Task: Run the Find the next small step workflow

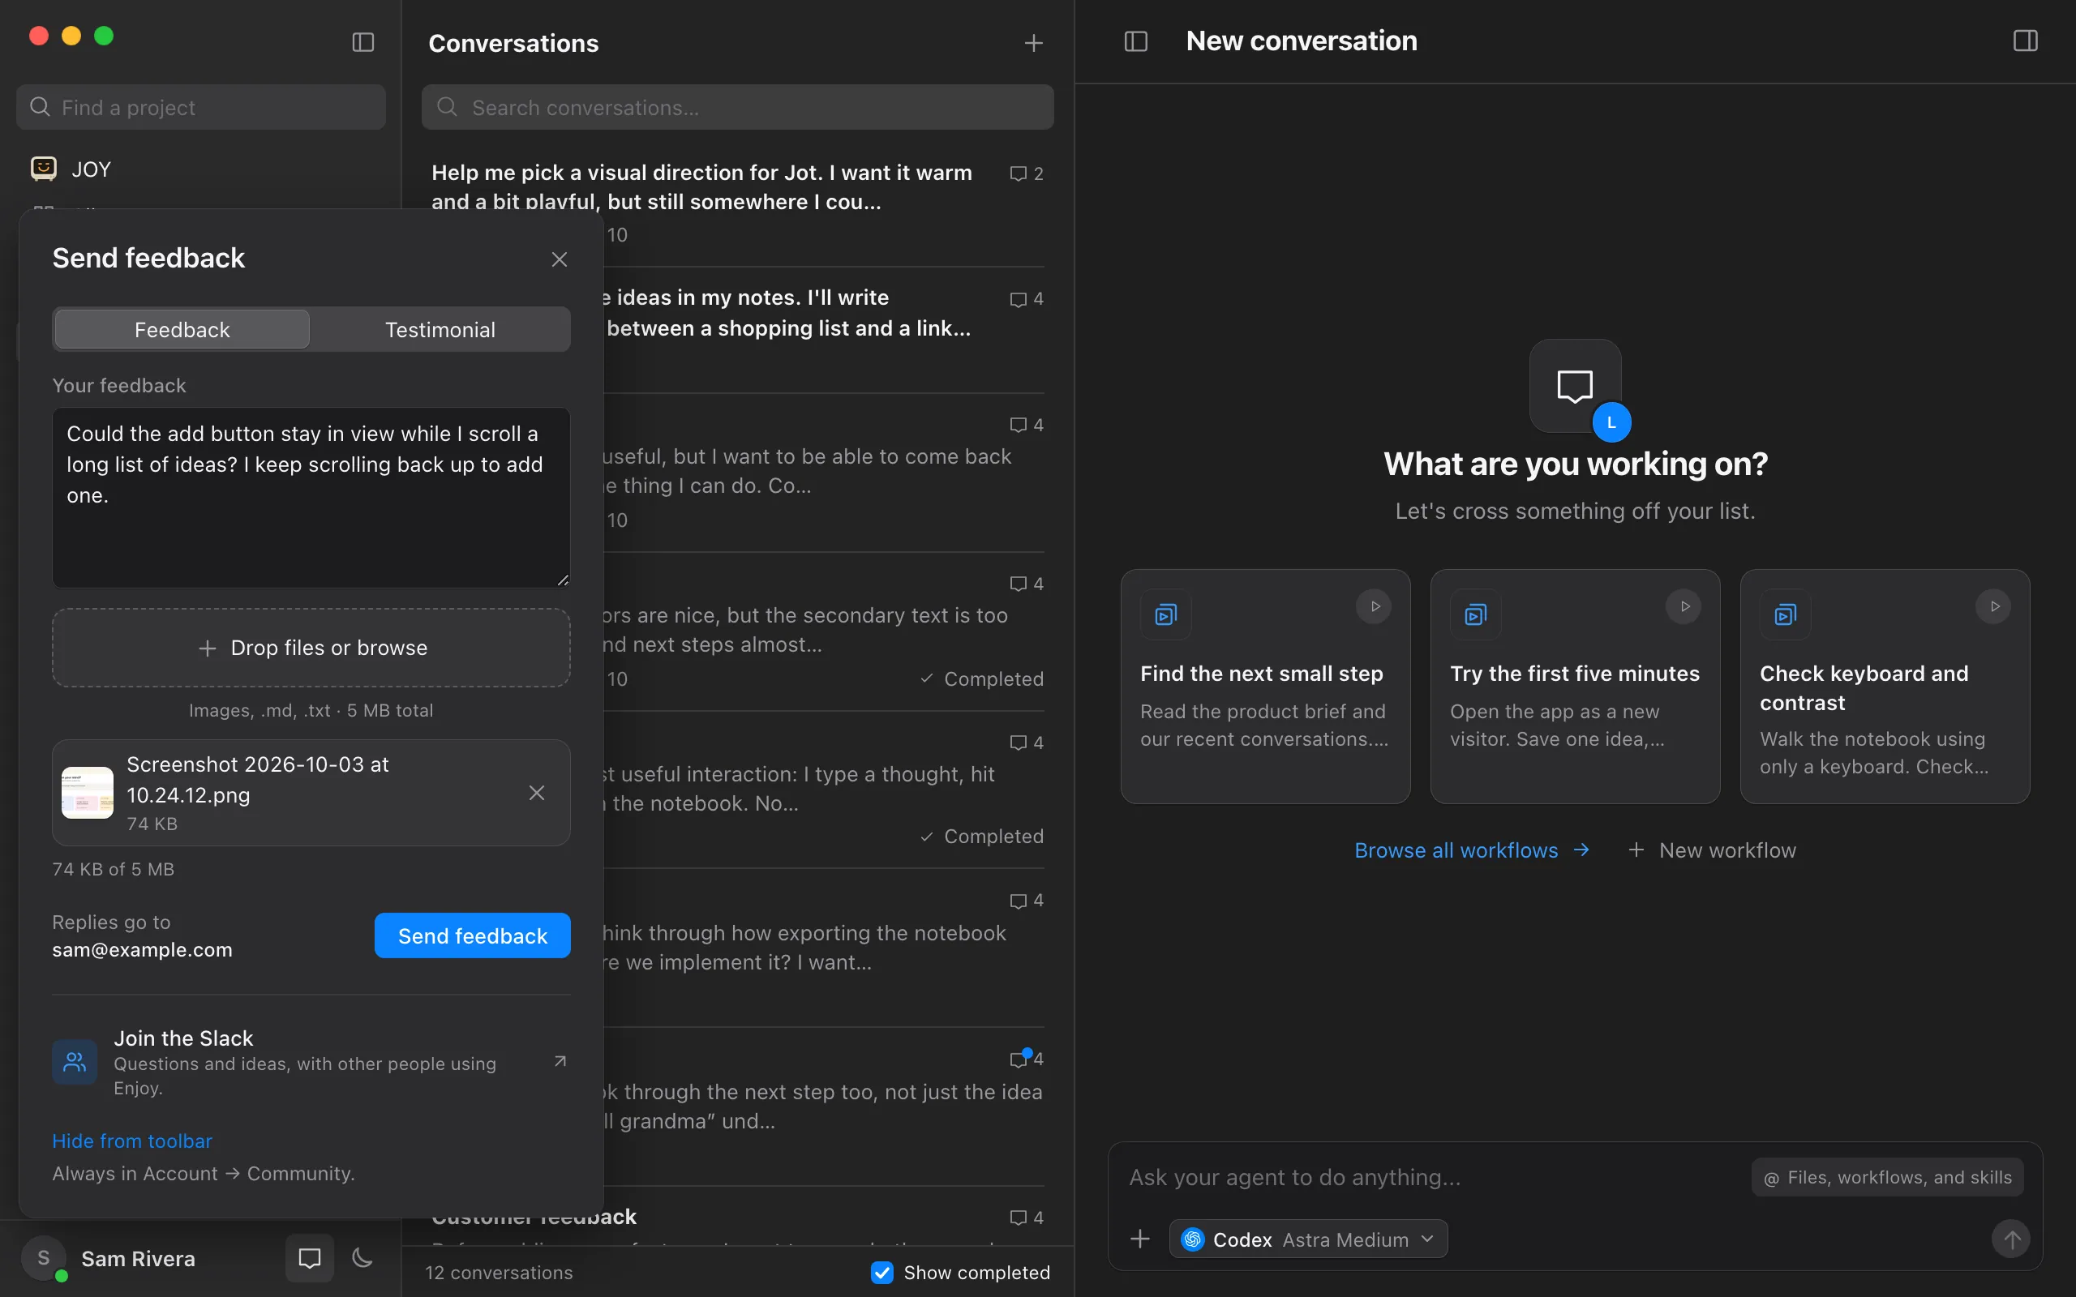Action: click(x=1375, y=606)
